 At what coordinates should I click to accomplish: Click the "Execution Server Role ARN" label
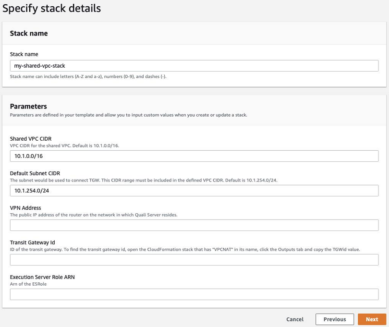tap(42, 277)
